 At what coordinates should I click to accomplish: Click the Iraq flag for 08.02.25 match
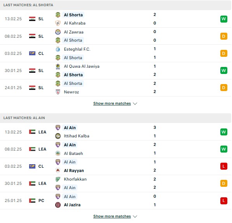32,36
